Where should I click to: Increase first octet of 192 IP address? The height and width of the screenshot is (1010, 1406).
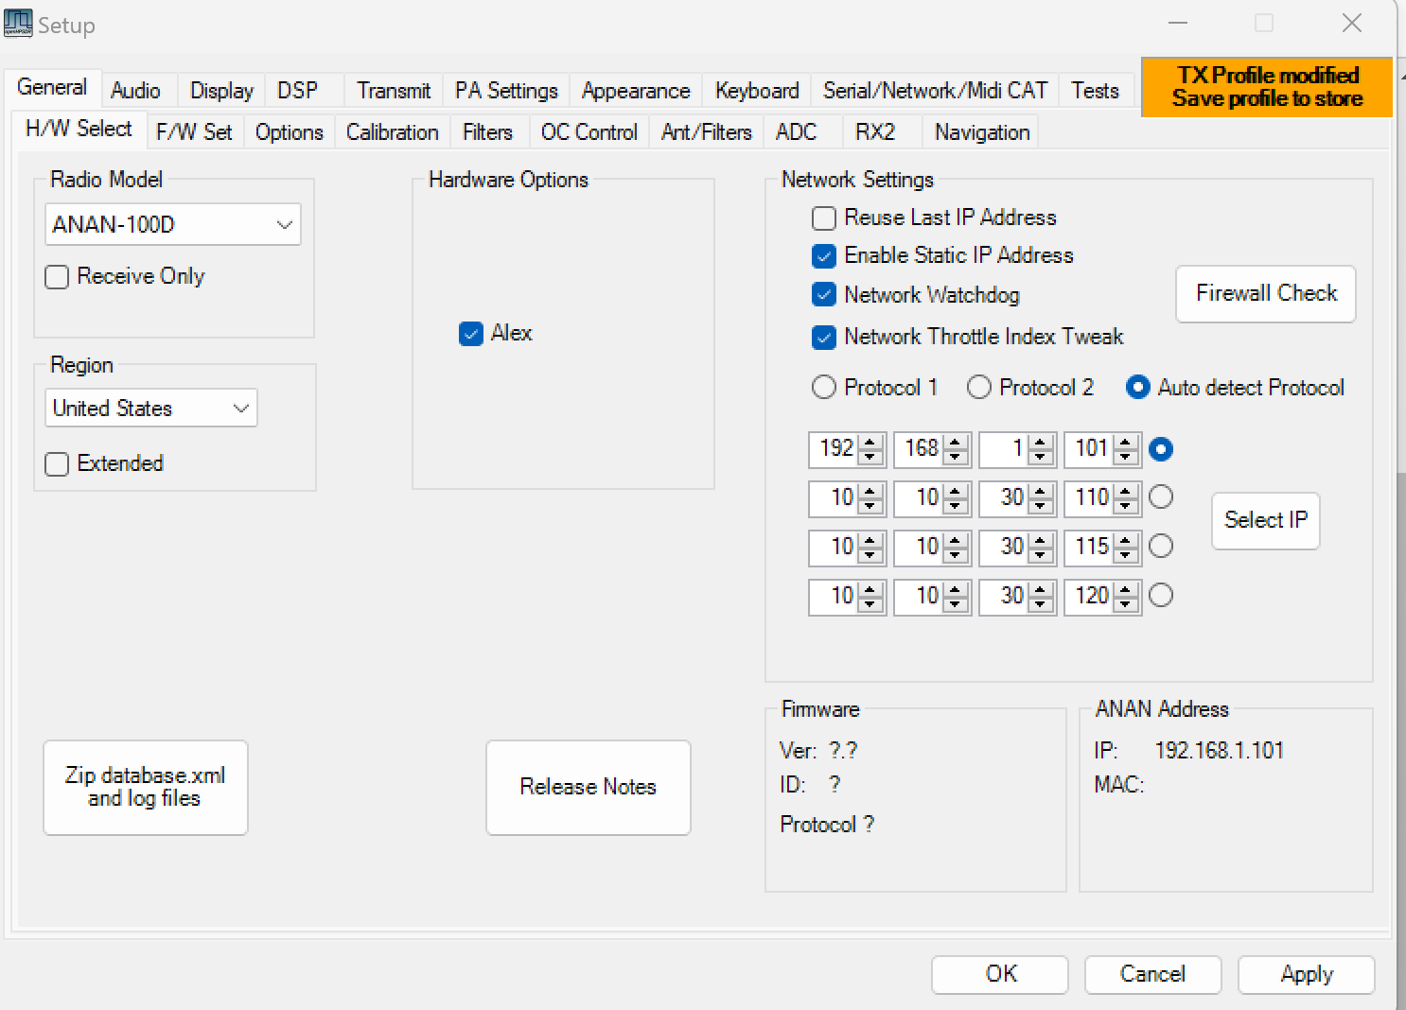(871, 442)
